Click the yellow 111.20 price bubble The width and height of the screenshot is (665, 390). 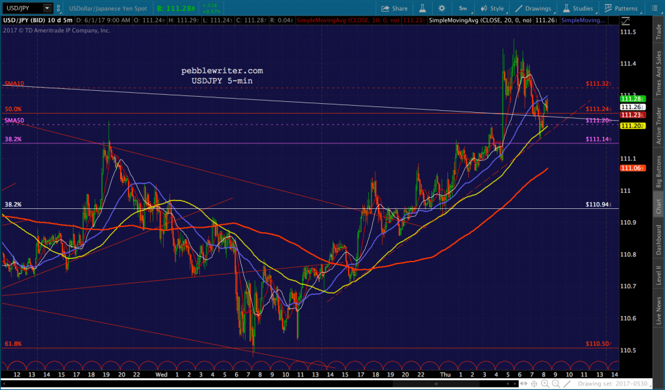click(x=633, y=126)
